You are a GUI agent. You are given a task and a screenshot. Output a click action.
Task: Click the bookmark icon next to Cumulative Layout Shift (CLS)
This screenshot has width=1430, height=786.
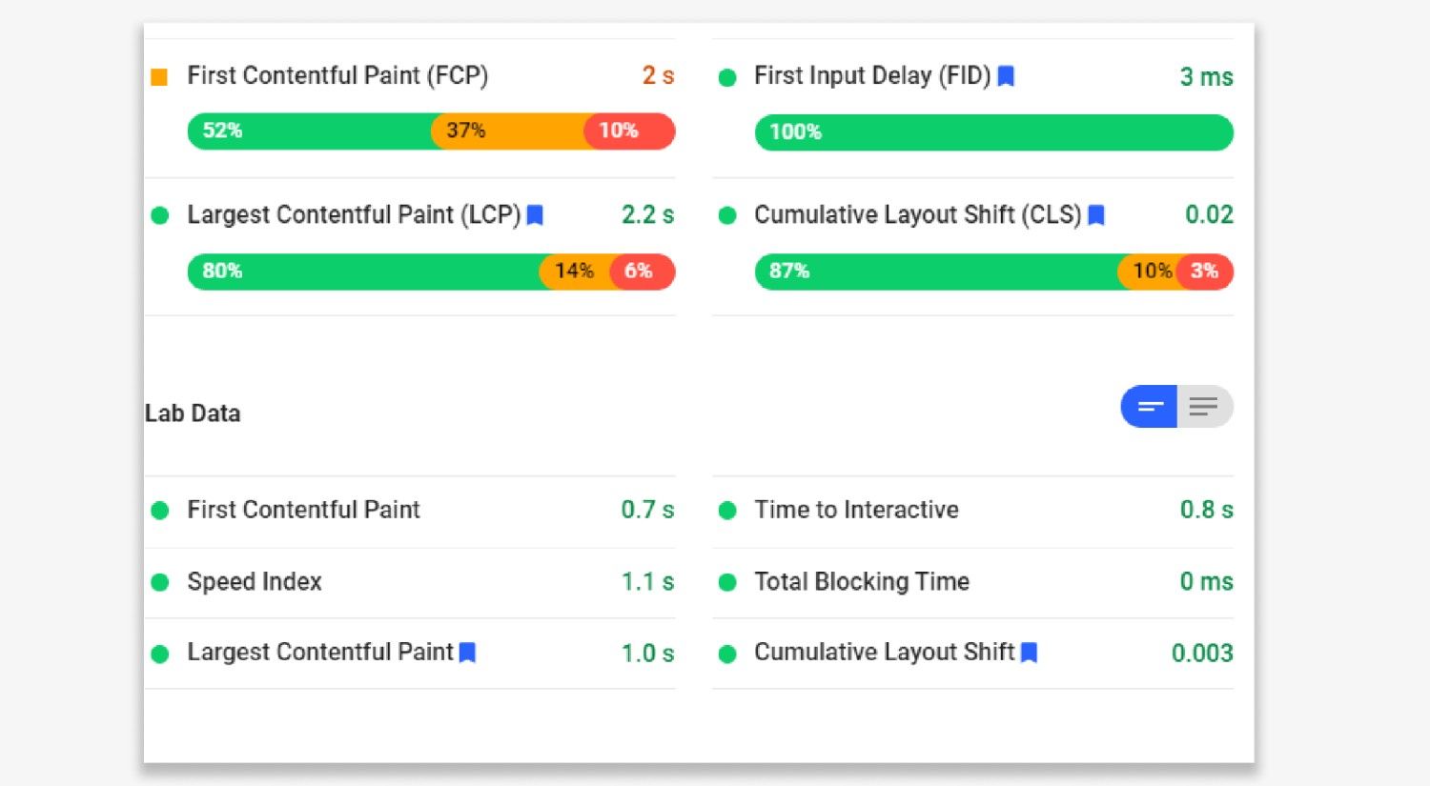[x=1095, y=215]
